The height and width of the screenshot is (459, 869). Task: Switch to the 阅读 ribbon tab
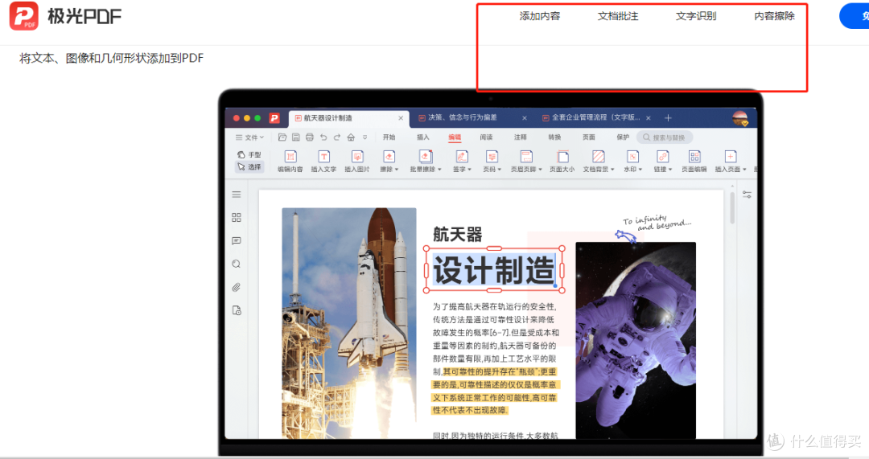[x=486, y=137]
